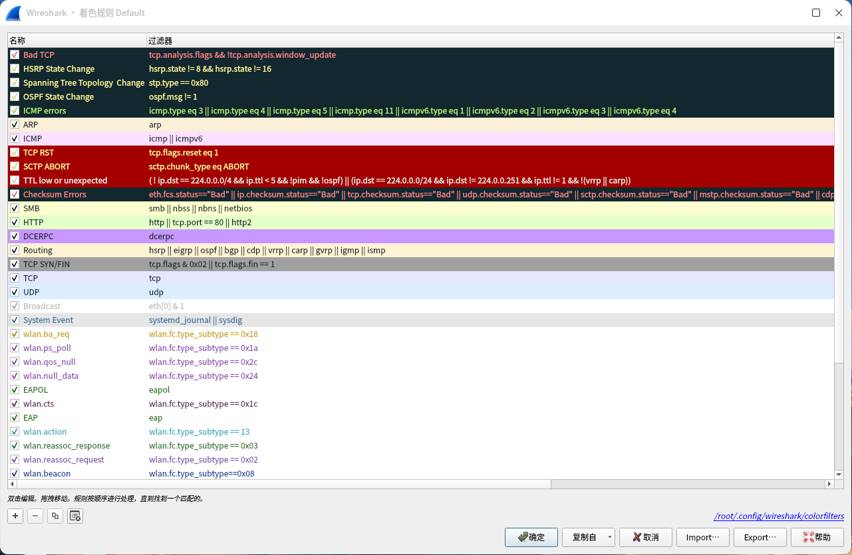This screenshot has height=555, width=852.
Task: Disable the ARP coloring rule
Action: (x=15, y=125)
